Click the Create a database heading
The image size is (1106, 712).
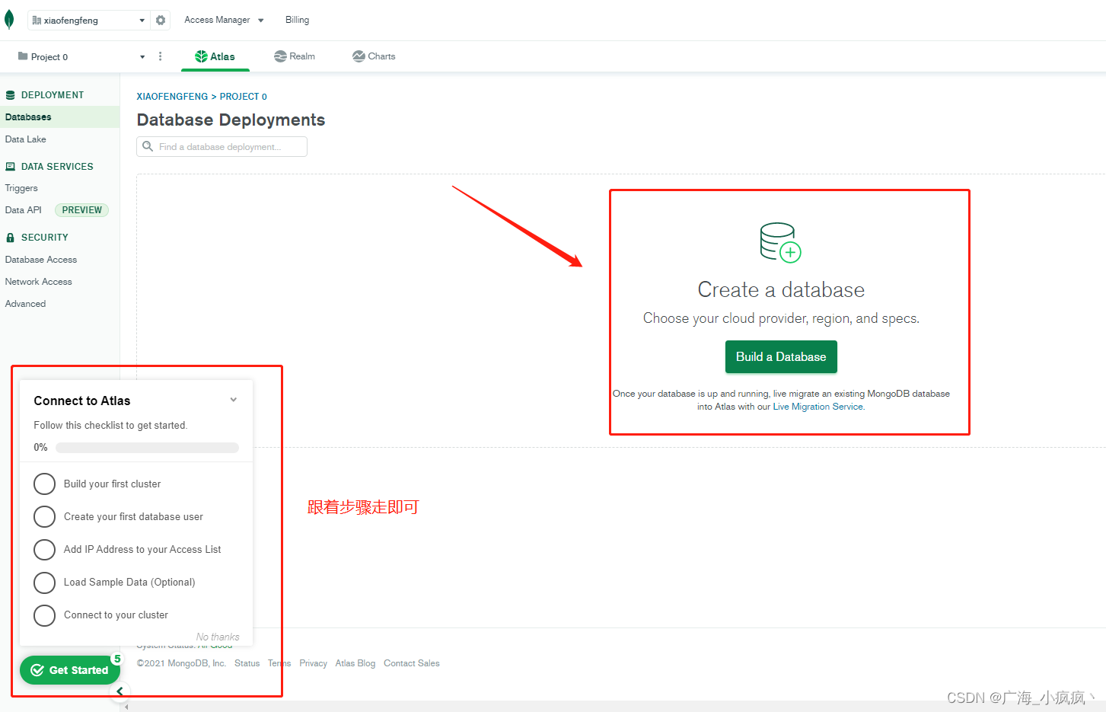(x=781, y=290)
